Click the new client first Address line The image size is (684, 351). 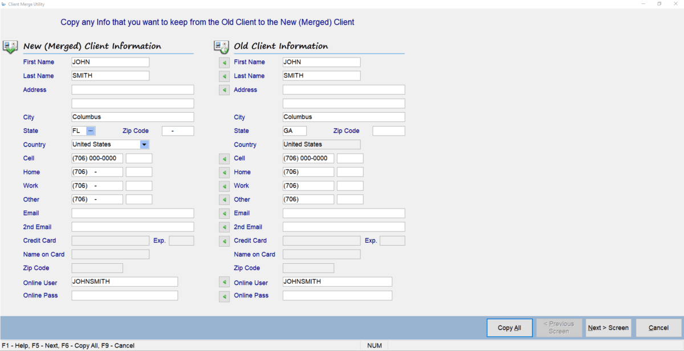133,90
